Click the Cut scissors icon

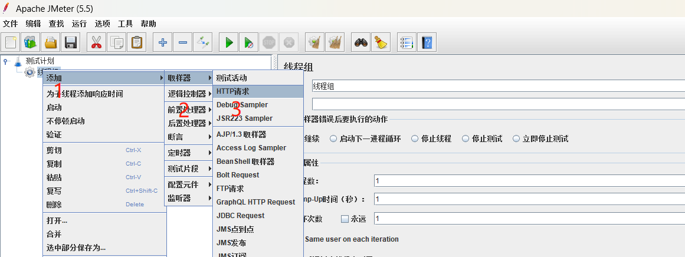click(x=96, y=43)
